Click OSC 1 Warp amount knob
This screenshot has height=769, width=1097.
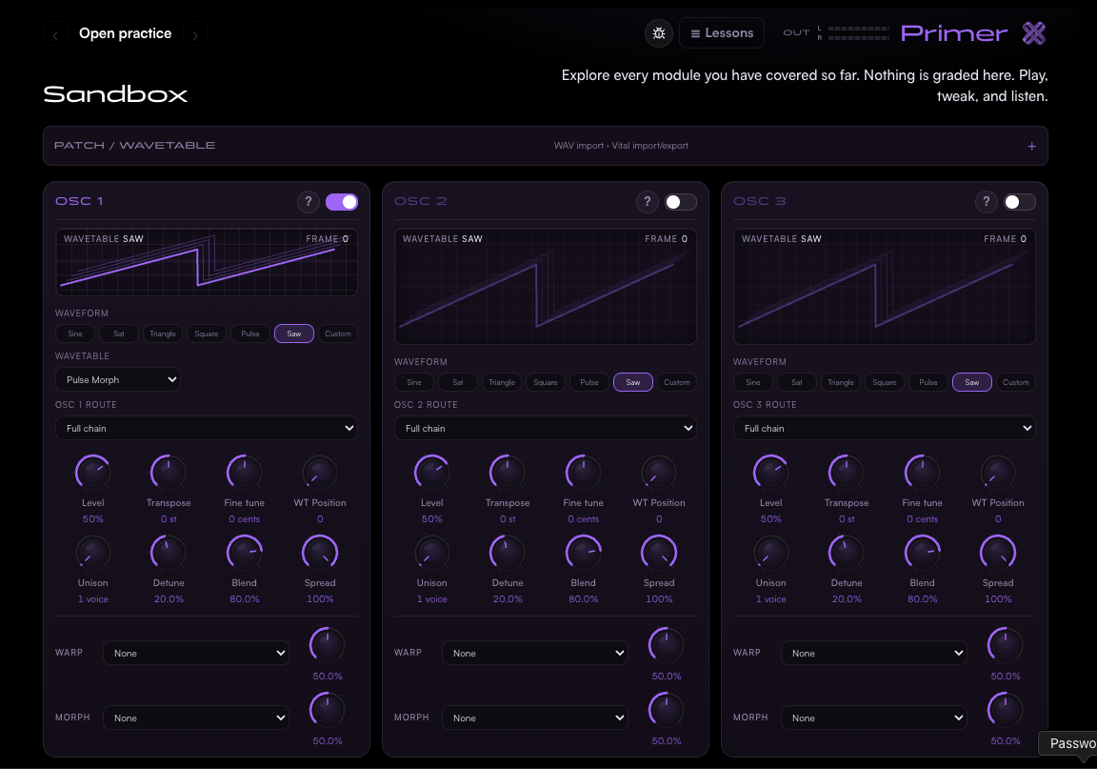point(328,645)
